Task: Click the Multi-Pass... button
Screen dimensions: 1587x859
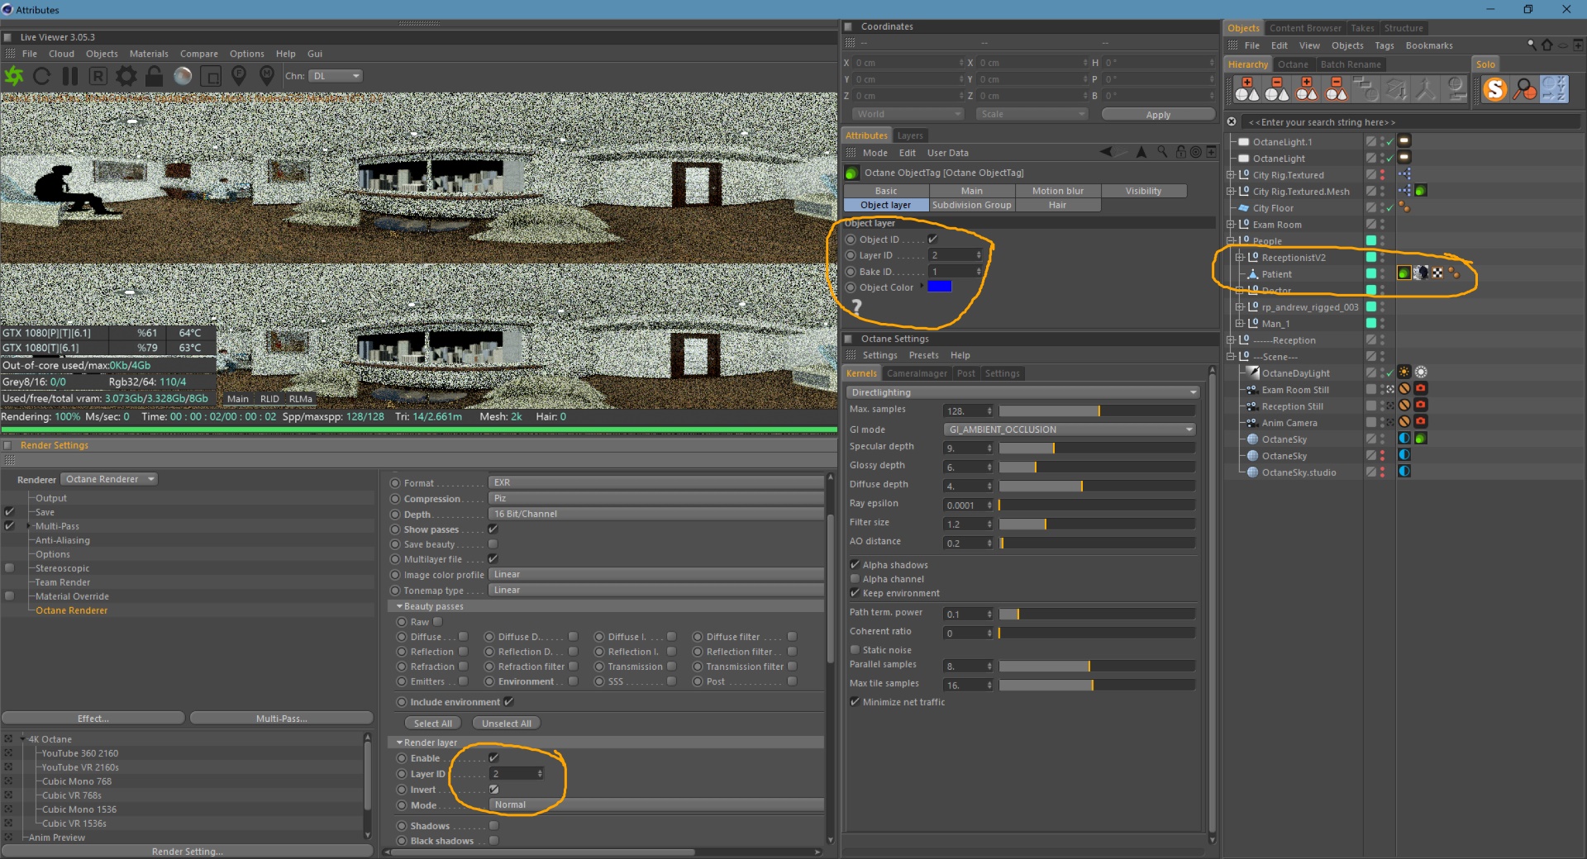Action: 281,719
